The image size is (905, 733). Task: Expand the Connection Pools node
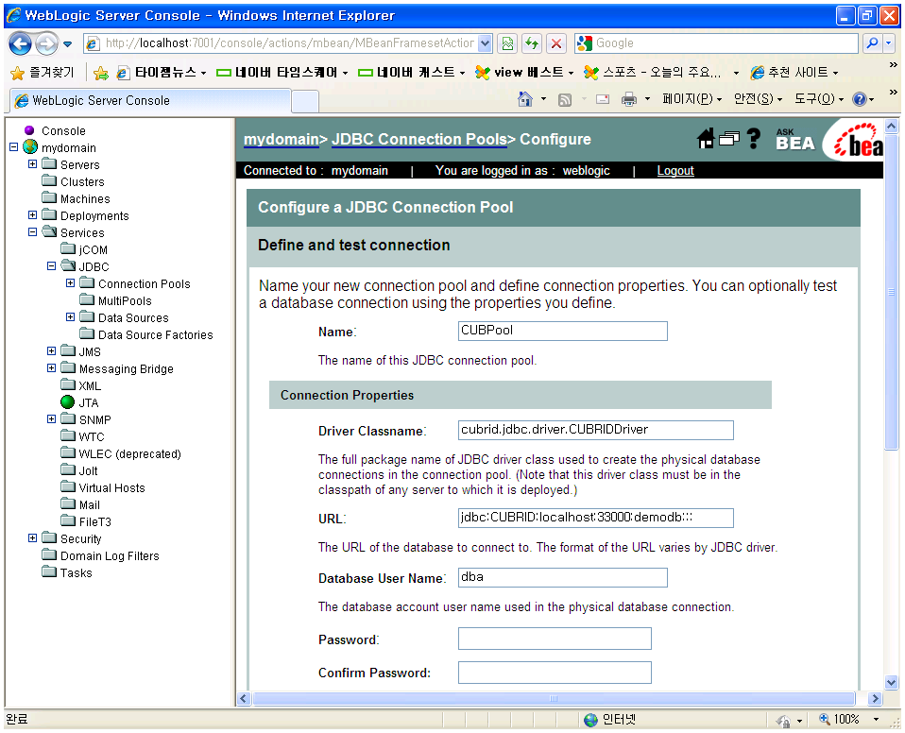point(71,282)
